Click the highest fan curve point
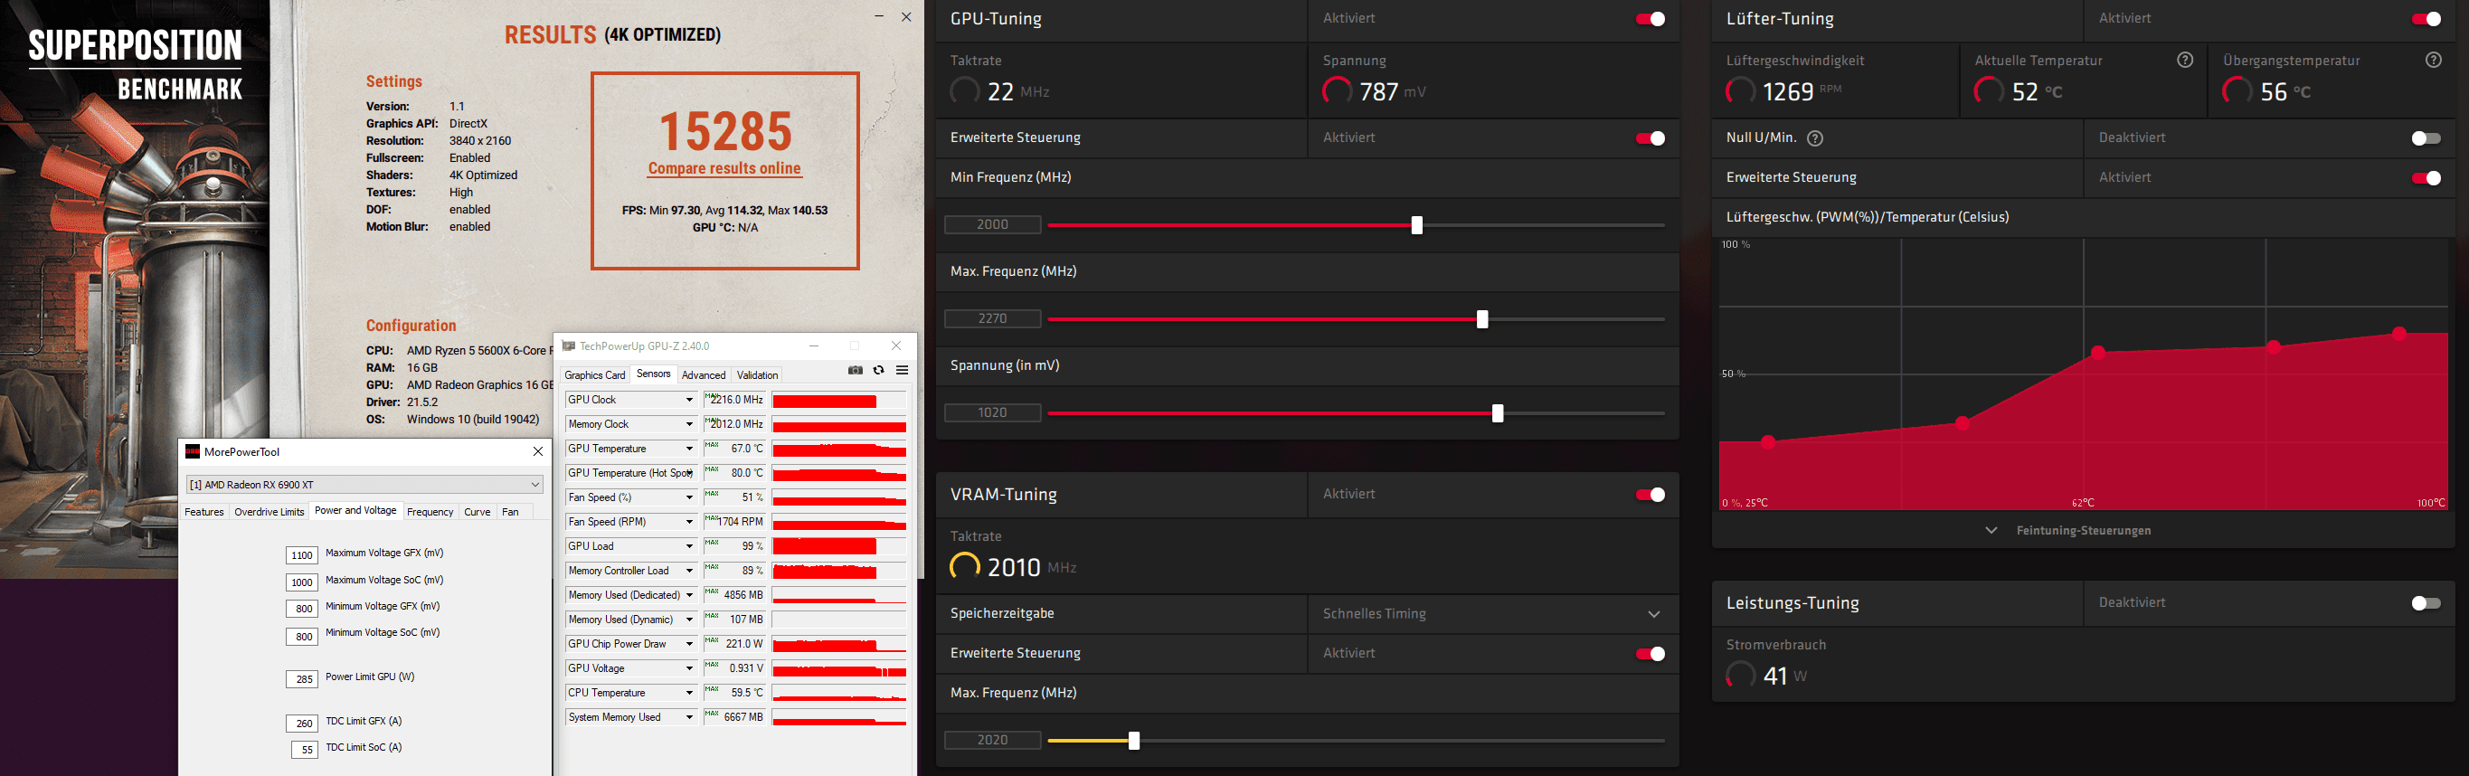The height and width of the screenshot is (776, 2469). coord(2399,334)
